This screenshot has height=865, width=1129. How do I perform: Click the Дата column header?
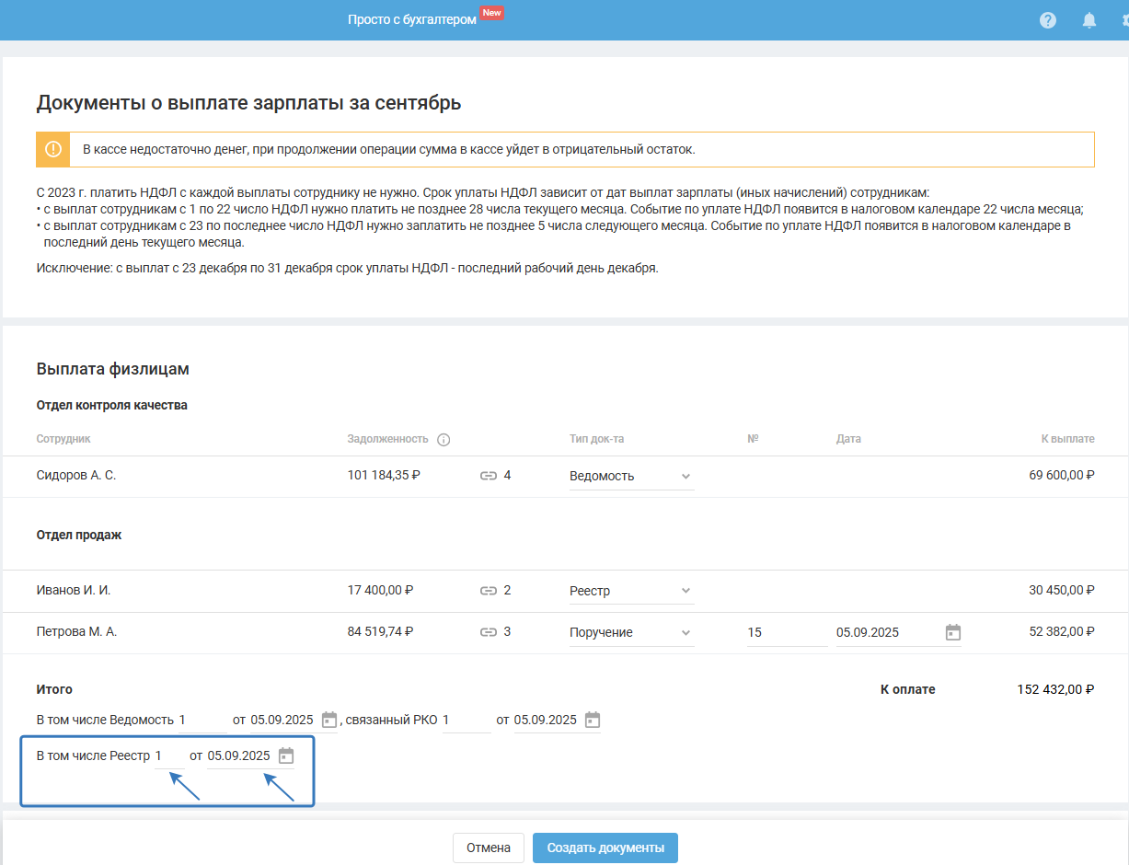[848, 439]
